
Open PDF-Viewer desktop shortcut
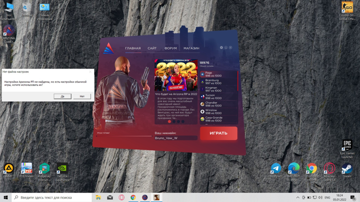[27, 171]
